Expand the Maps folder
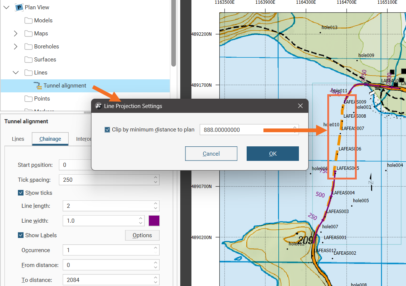Viewport: 406px width, 286px height. (15, 34)
